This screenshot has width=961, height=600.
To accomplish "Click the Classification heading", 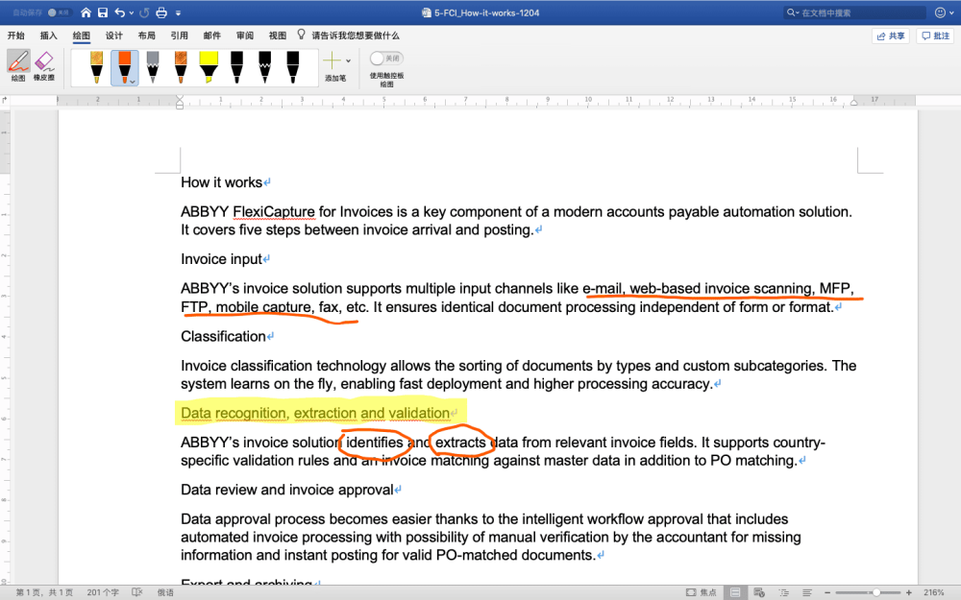I will point(223,336).
